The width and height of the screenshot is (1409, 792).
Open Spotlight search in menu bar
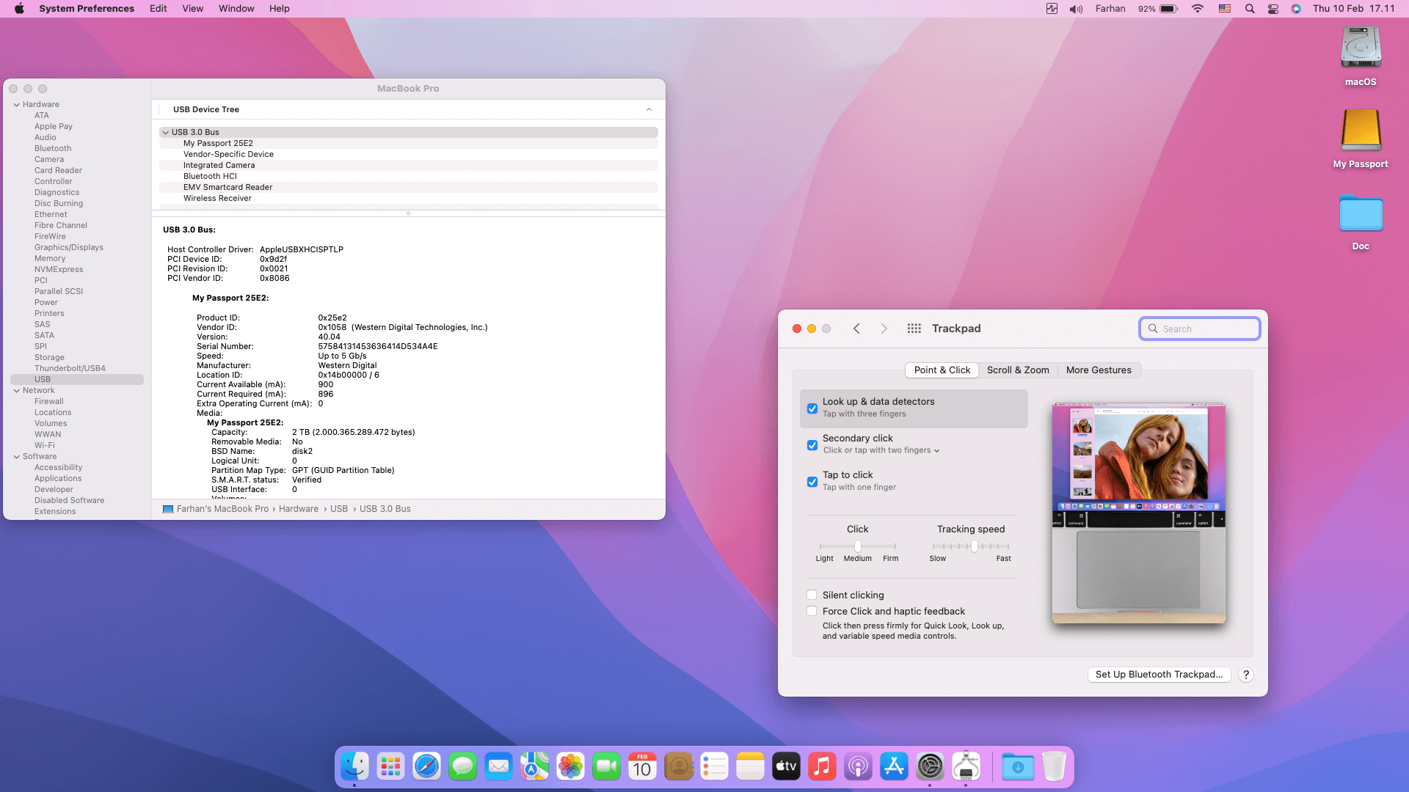pyautogui.click(x=1249, y=9)
